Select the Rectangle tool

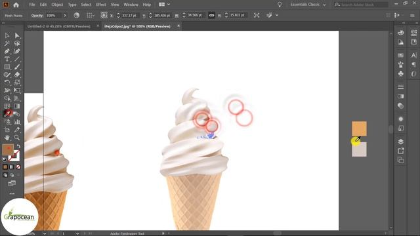pos(7,67)
